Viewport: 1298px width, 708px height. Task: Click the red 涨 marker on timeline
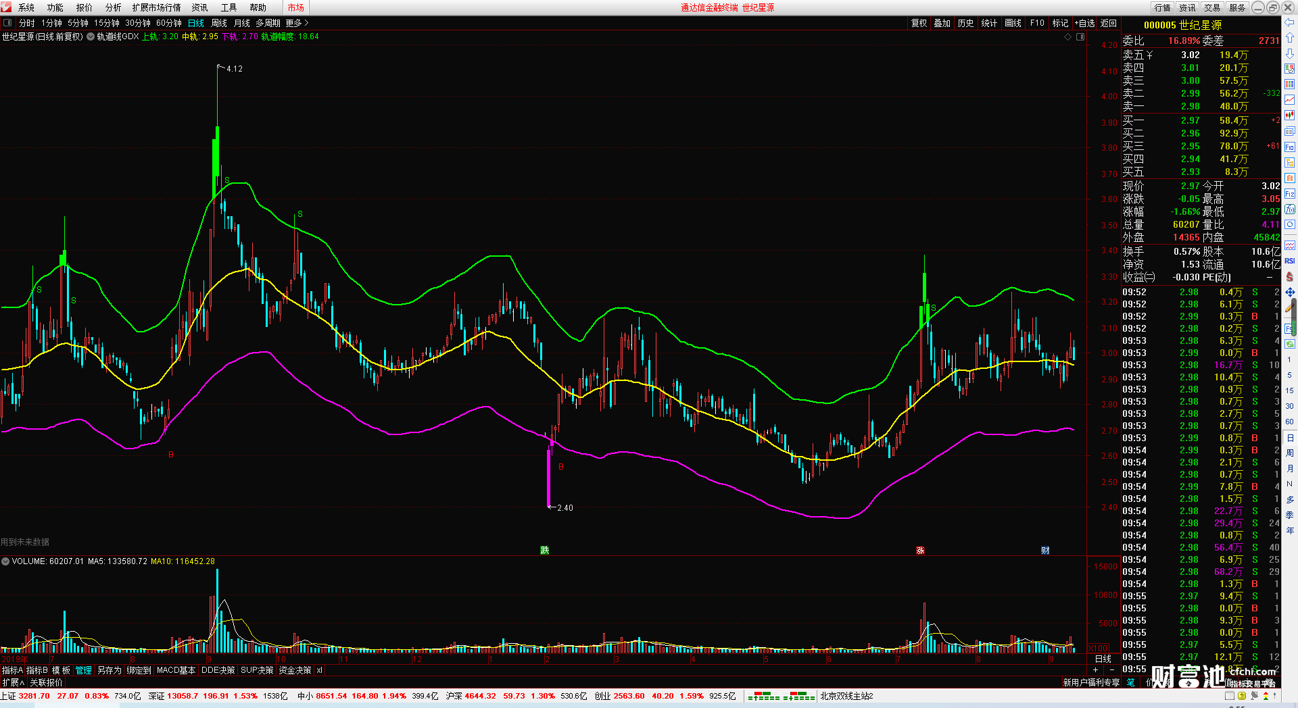pyautogui.click(x=920, y=550)
